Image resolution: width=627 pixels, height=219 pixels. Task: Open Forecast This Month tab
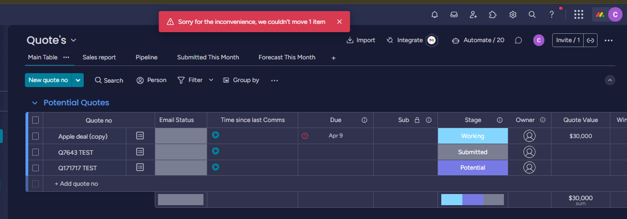tap(287, 58)
